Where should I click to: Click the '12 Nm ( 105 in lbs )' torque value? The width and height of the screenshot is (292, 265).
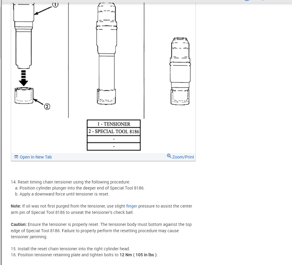[x=138, y=255]
